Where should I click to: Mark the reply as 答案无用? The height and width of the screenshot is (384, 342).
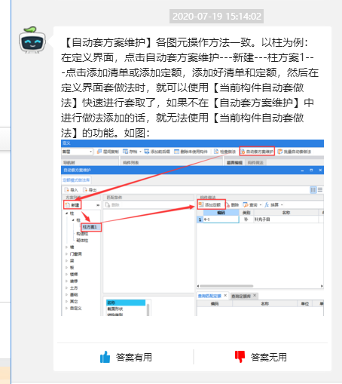[x=261, y=357]
